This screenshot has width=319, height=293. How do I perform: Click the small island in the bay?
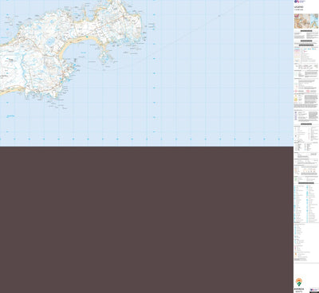point(105,57)
